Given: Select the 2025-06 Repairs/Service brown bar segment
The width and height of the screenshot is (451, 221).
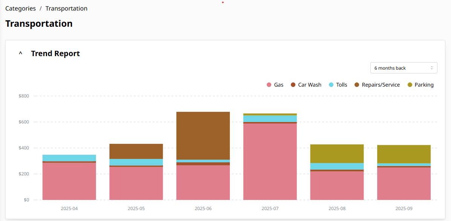Looking at the screenshot, I should click(203, 136).
